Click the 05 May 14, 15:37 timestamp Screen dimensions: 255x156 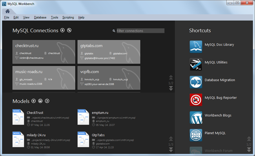click(x=105, y=125)
